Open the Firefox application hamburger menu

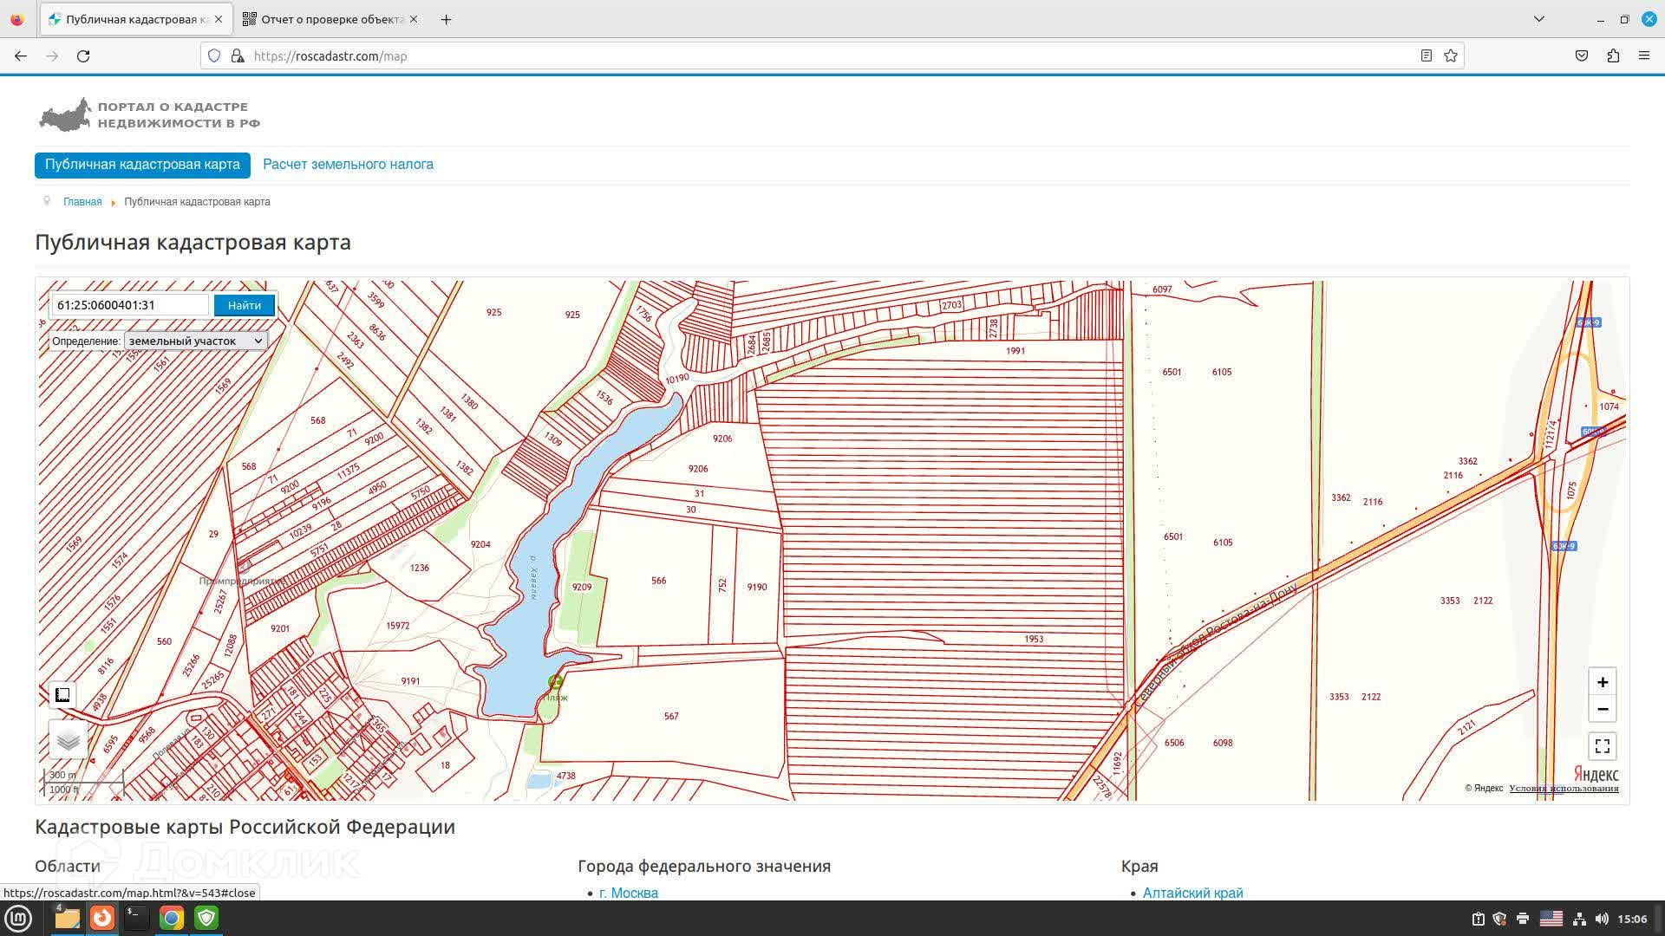pos(1643,56)
